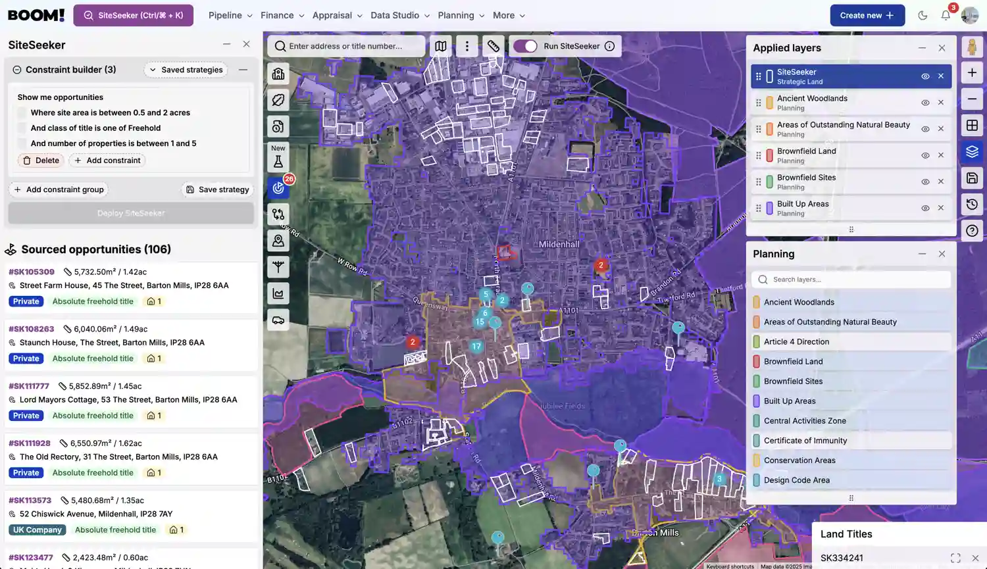Click the Save strategy button
The width and height of the screenshot is (987, 569).
click(217, 189)
